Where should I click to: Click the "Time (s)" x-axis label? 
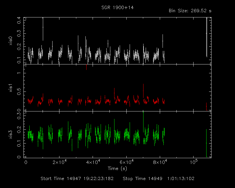[x=117, y=169]
